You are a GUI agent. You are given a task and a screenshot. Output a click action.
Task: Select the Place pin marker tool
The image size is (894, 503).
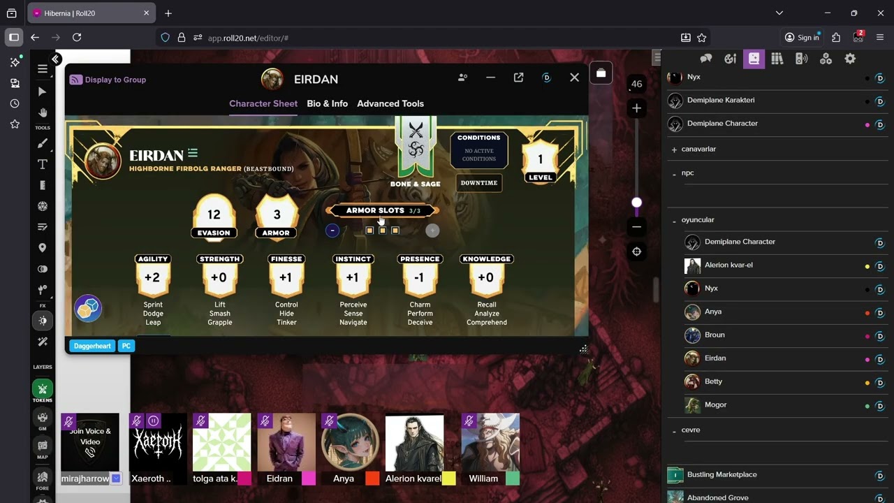43,248
